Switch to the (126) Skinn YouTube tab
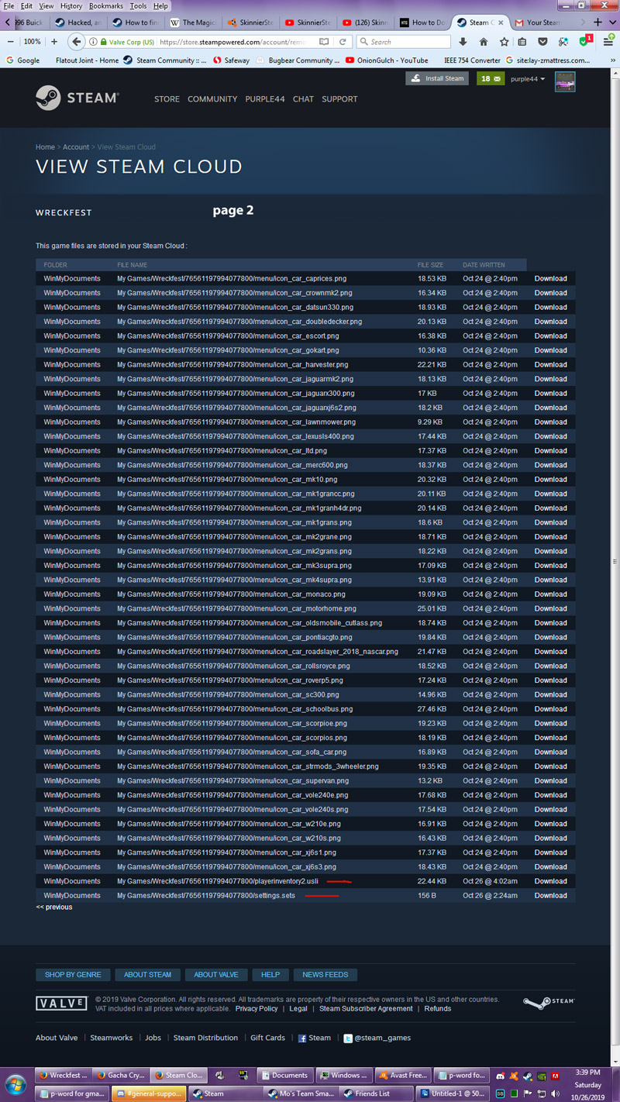Image resolution: width=620 pixels, height=1102 pixels. [364, 22]
